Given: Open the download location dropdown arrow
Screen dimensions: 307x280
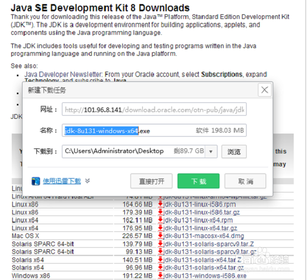Looking at the screenshot, I should [211, 152].
